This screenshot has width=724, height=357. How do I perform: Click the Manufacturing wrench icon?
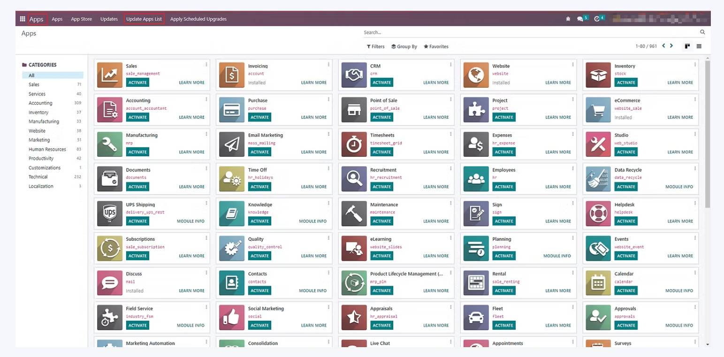click(110, 144)
